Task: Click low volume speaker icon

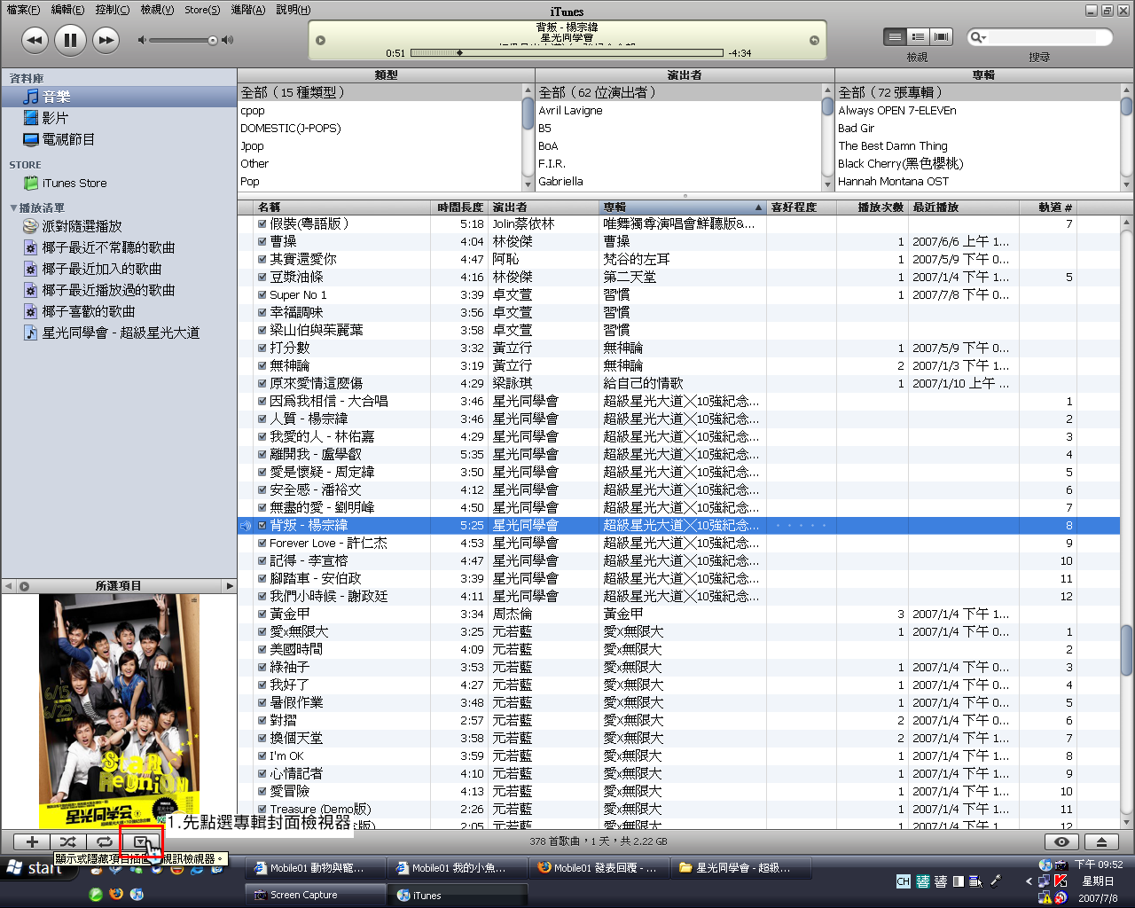Action: (x=142, y=40)
